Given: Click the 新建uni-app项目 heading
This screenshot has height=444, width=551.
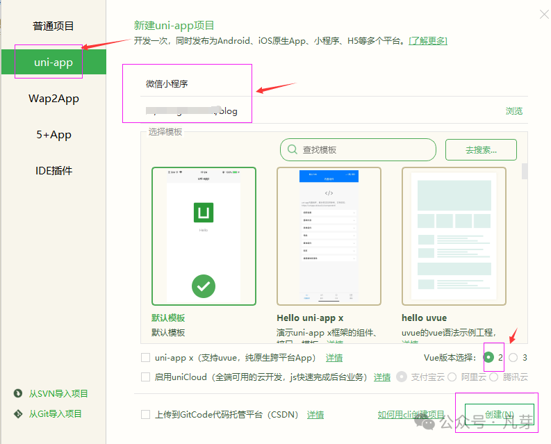Looking at the screenshot, I should pyautogui.click(x=174, y=26).
